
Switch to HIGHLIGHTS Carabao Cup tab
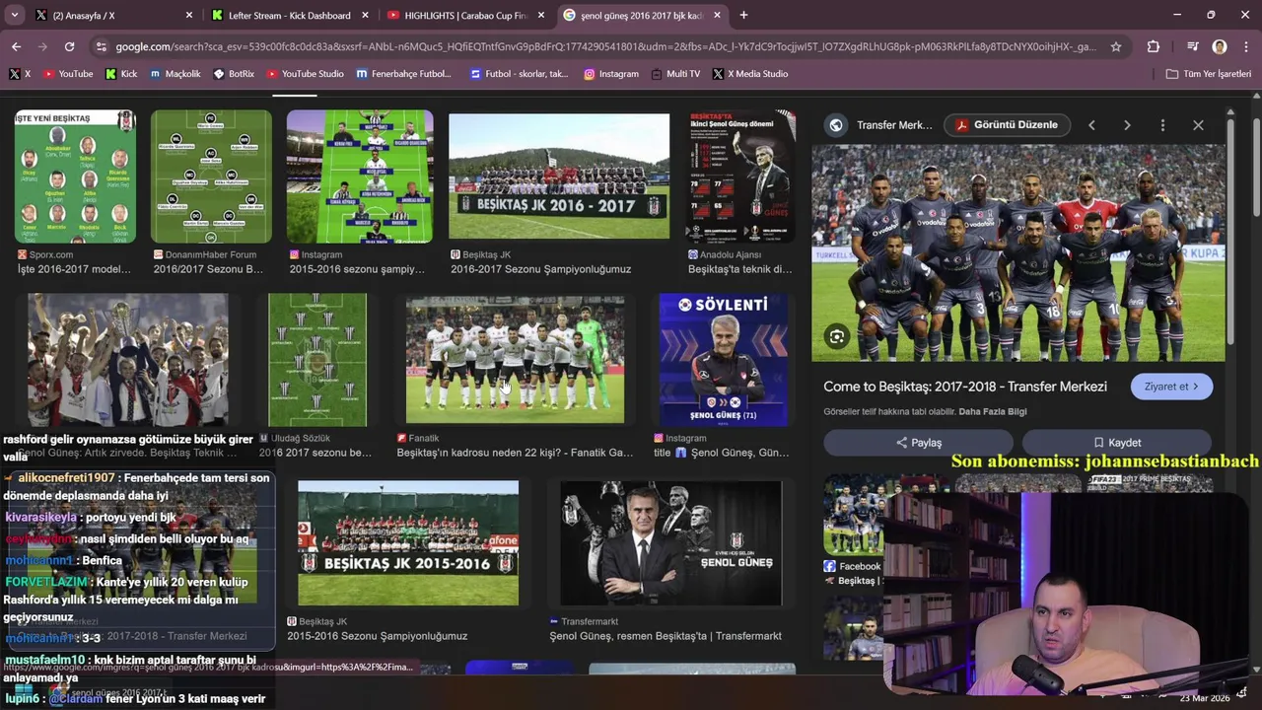coord(465,15)
